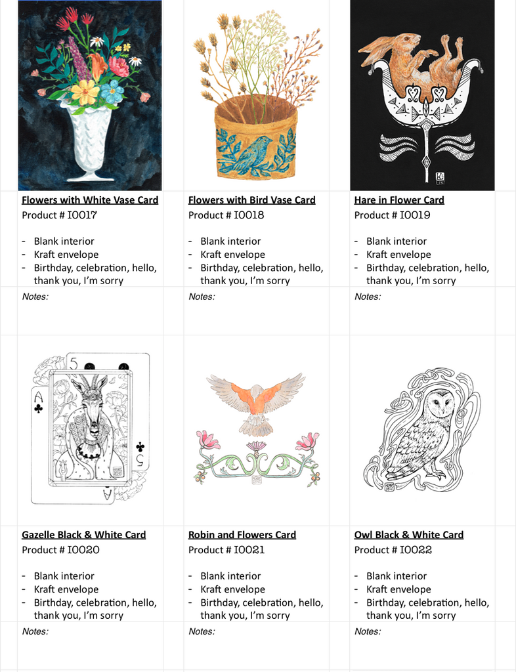Select the Gazelle playing card illustration
Image resolution: width=516 pixels, height=672 pixels.
[91, 428]
